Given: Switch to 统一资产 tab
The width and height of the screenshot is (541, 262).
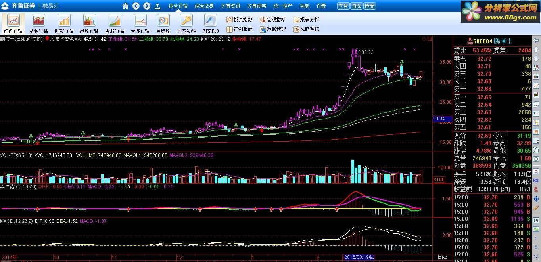Looking at the screenshot, I should point(283,6).
